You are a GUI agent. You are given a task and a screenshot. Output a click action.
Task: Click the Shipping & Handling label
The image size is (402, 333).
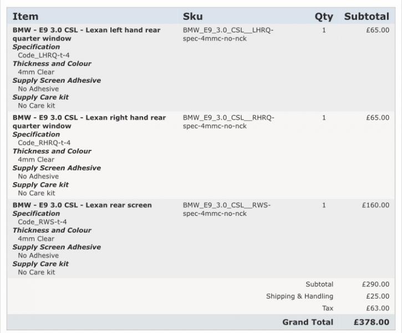pos(299,296)
